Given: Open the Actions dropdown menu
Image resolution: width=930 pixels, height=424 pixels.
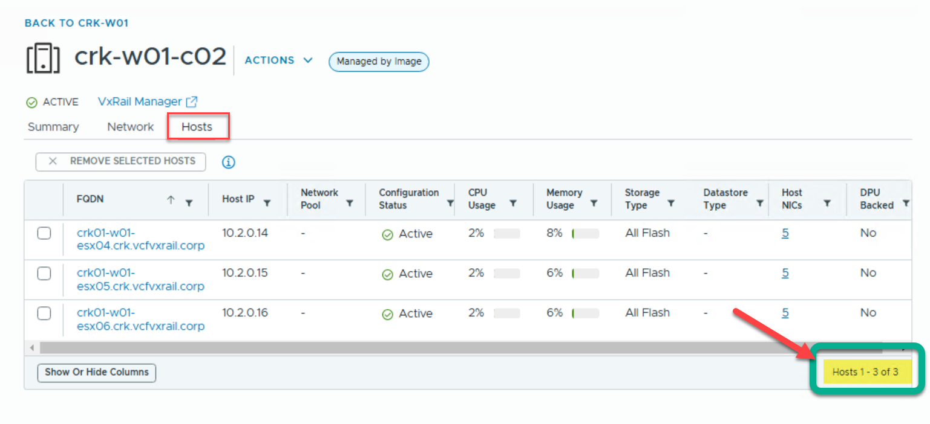Looking at the screenshot, I should (278, 60).
